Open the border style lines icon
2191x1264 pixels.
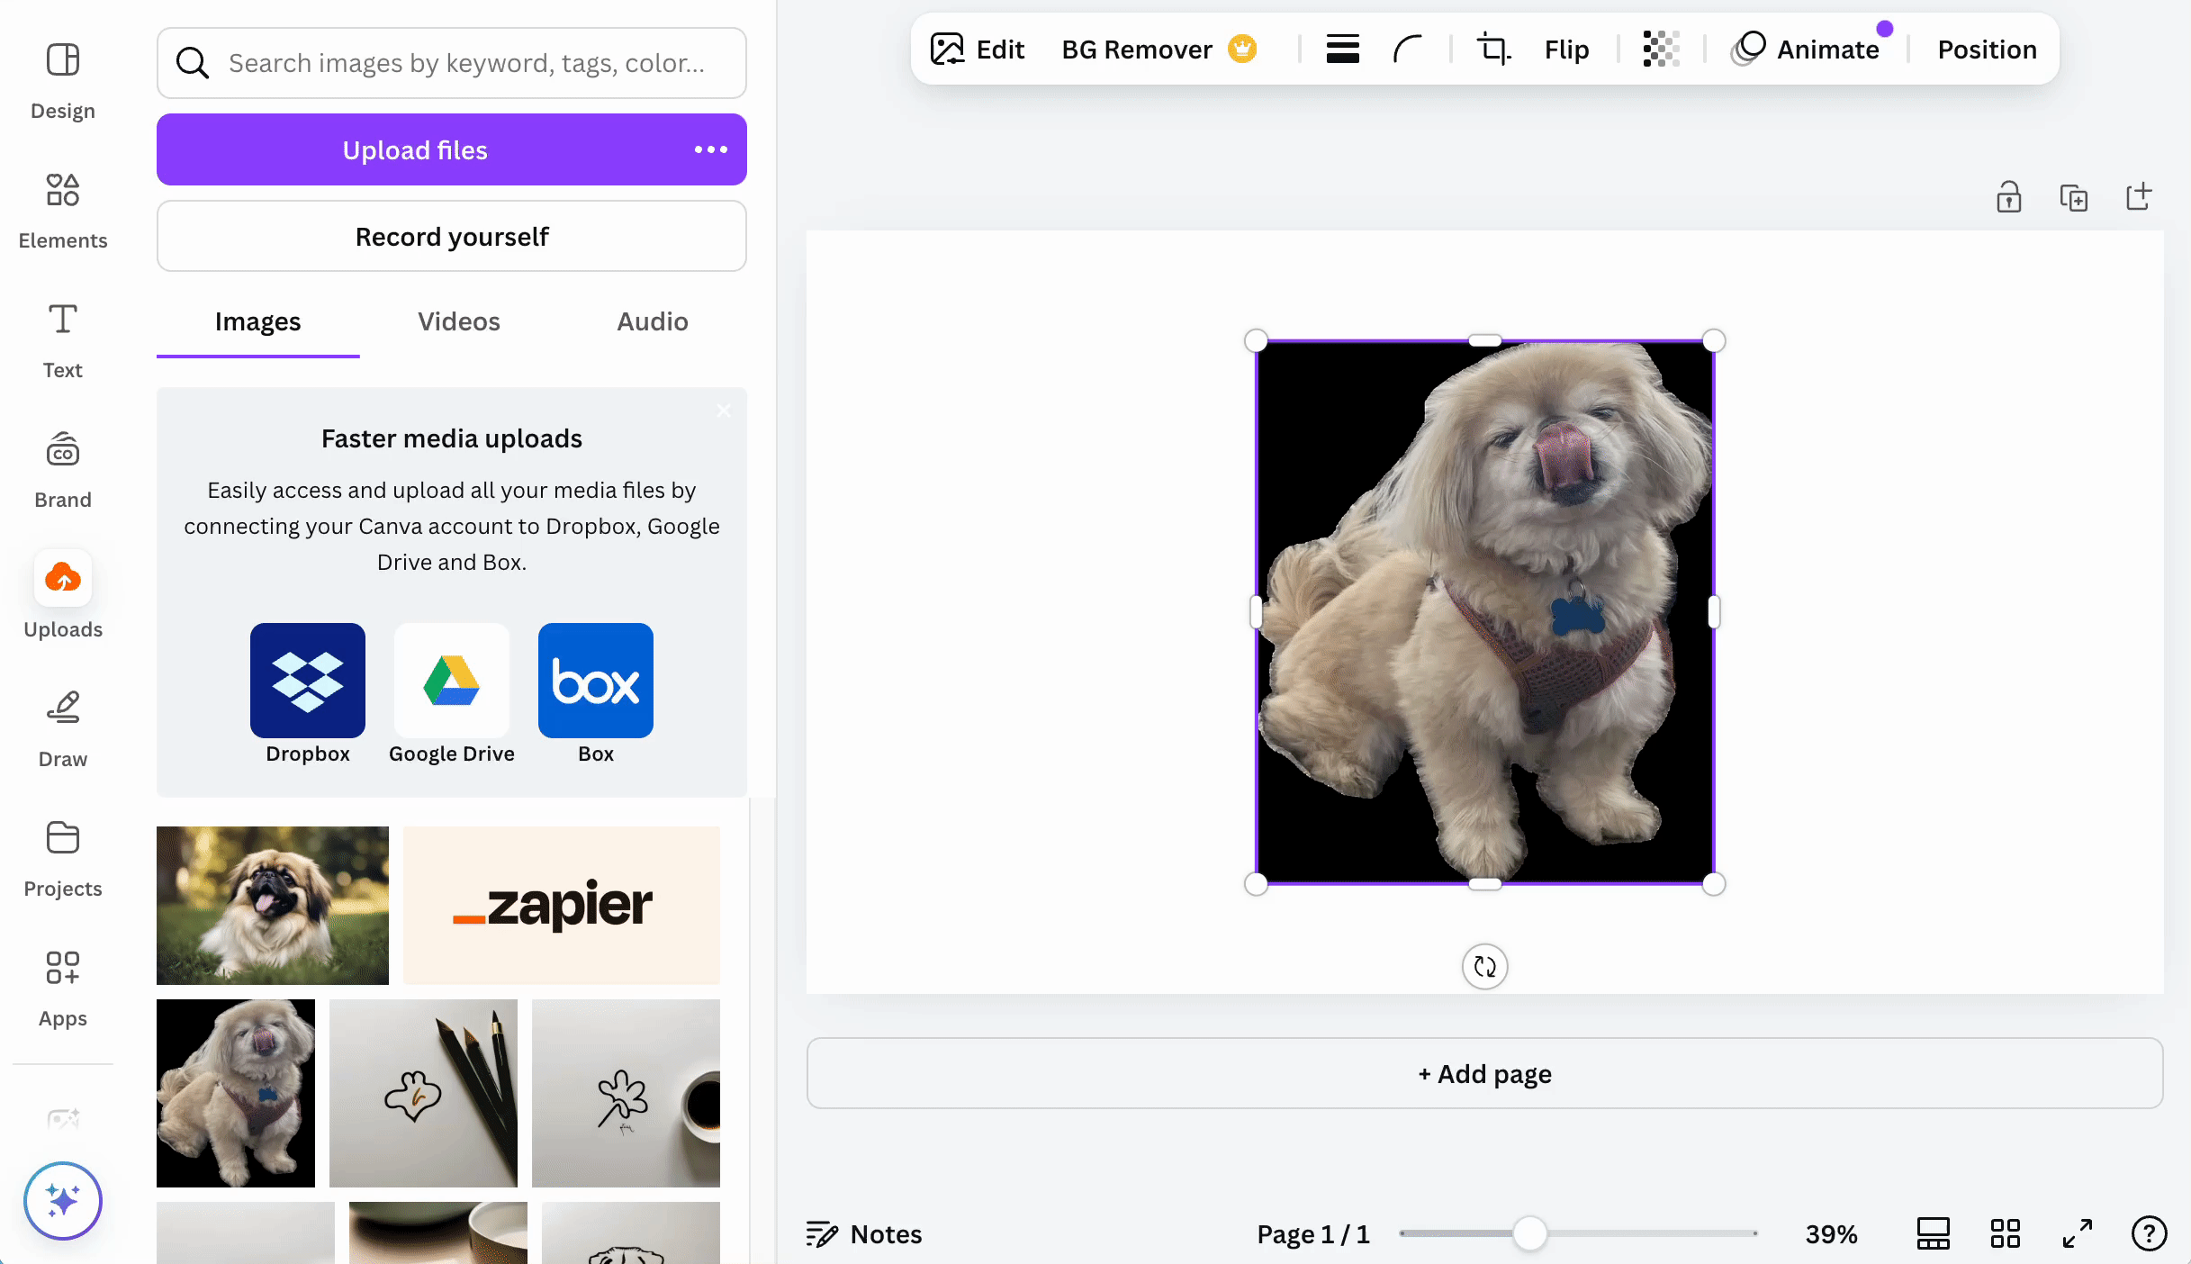click(x=1342, y=49)
